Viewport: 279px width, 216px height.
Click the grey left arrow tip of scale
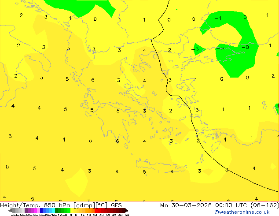[10, 210]
